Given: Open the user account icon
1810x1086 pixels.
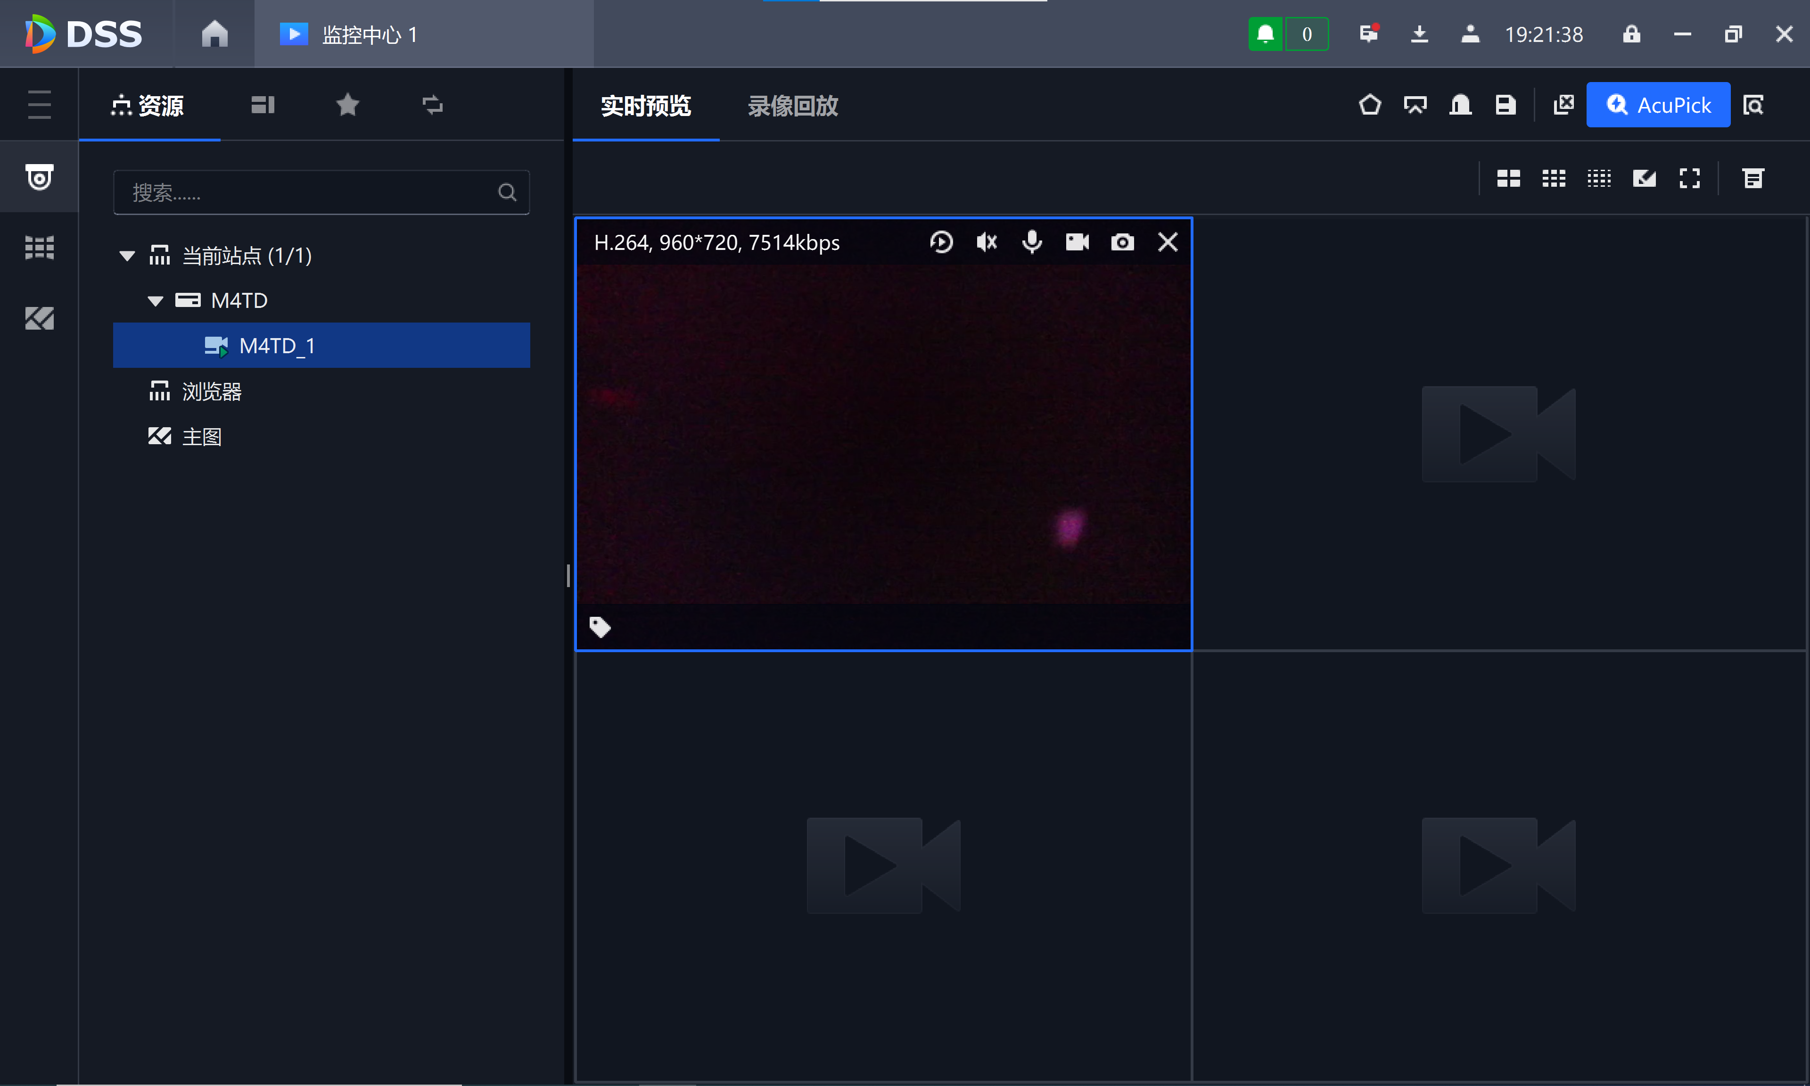Looking at the screenshot, I should (x=1470, y=33).
